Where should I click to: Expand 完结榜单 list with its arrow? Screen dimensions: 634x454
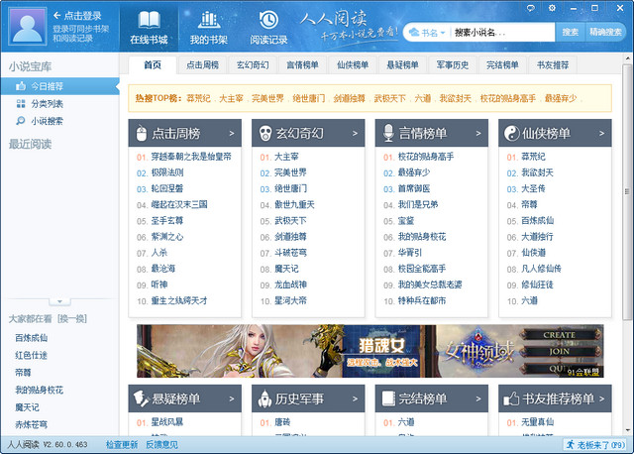[478, 398]
